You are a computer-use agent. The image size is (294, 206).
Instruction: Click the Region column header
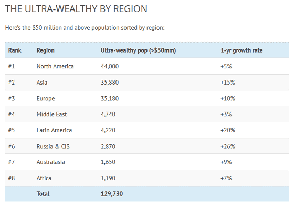[x=45, y=50]
